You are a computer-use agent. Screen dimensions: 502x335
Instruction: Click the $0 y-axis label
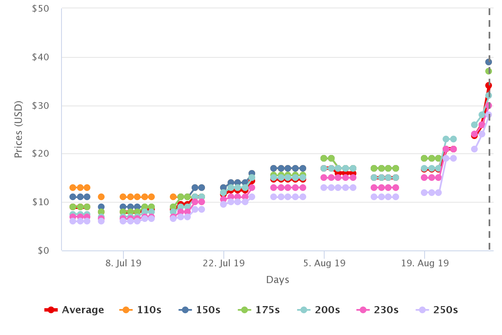[43, 250]
